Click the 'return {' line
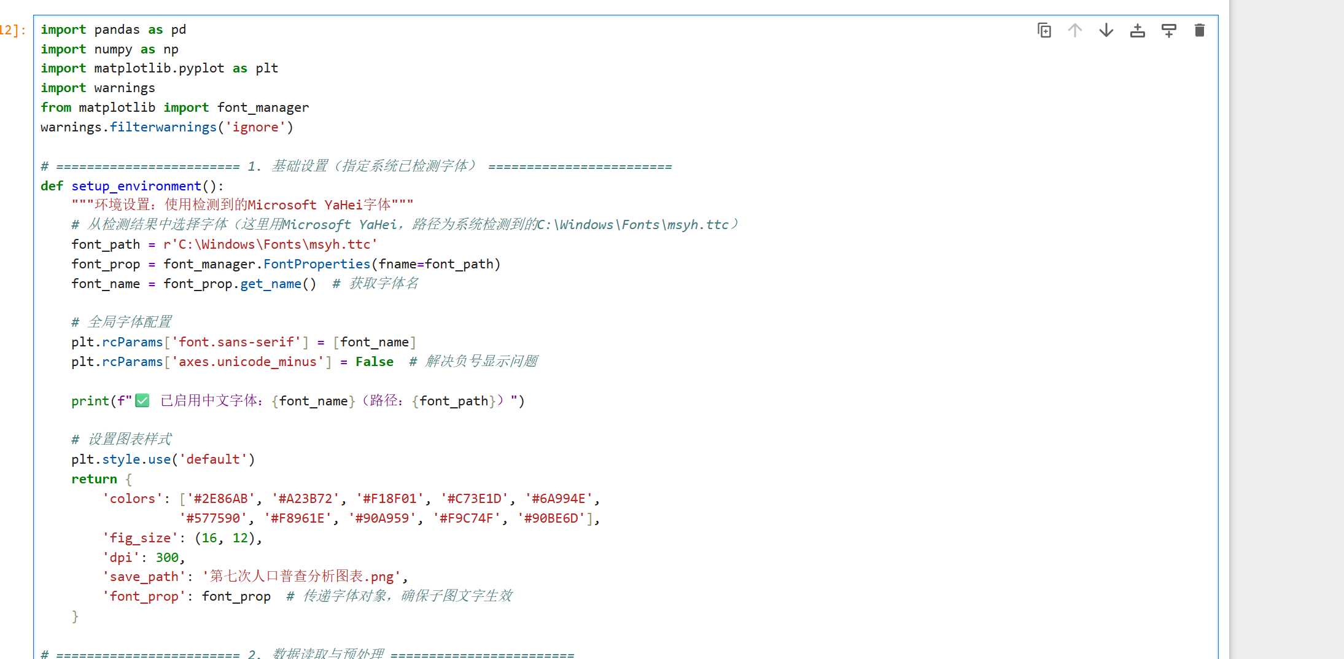Viewport: 1344px width, 659px height. click(x=101, y=479)
